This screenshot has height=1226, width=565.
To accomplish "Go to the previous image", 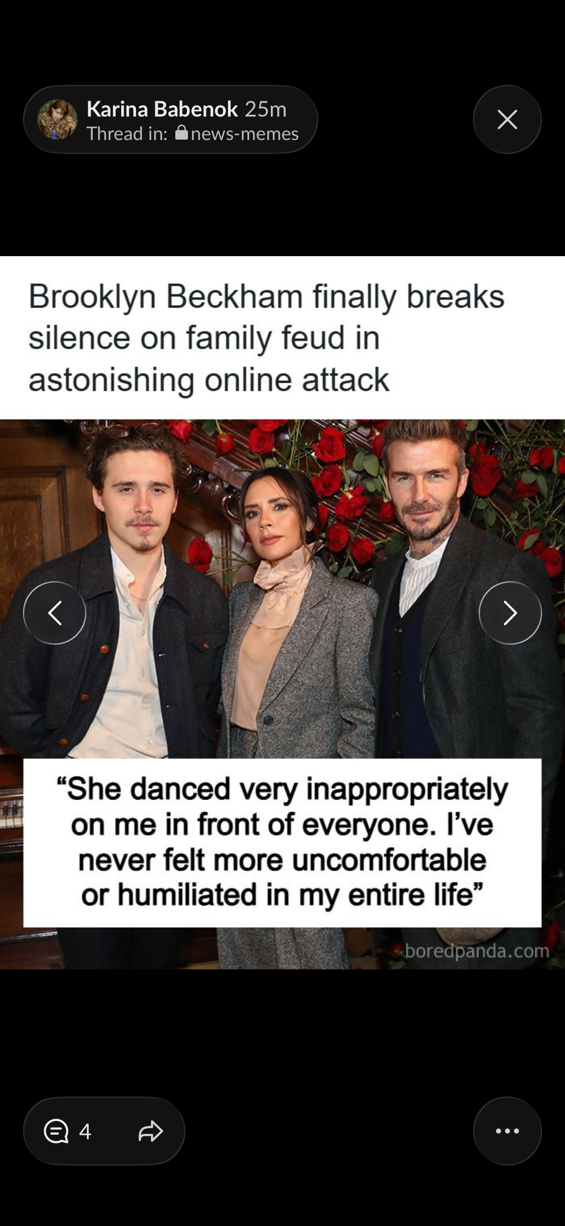I will (55, 613).
